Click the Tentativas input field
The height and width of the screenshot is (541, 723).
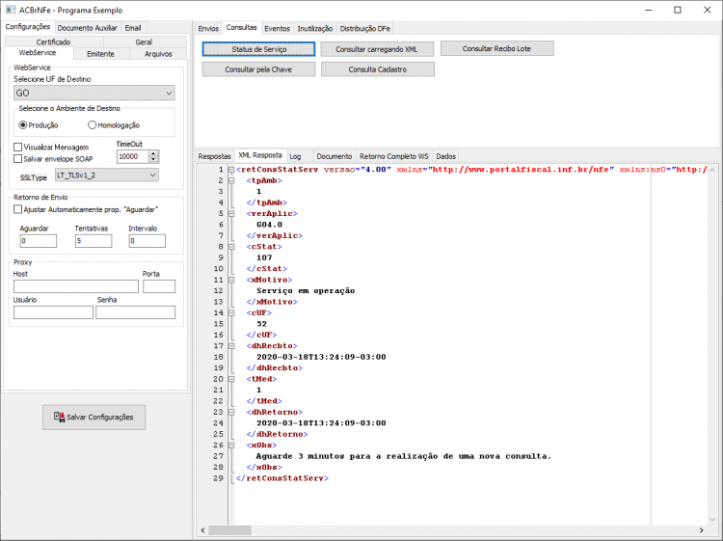point(94,241)
